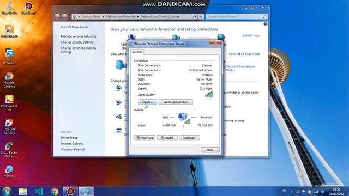The width and height of the screenshot is (349, 196).
Task: Open File Explorer from taskbar
Action: point(23,191)
